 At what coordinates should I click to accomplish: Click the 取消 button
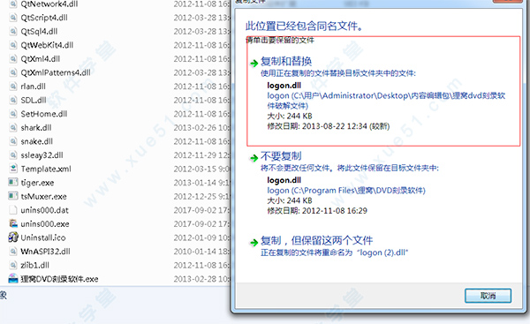pyautogui.click(x=488, y=296)
